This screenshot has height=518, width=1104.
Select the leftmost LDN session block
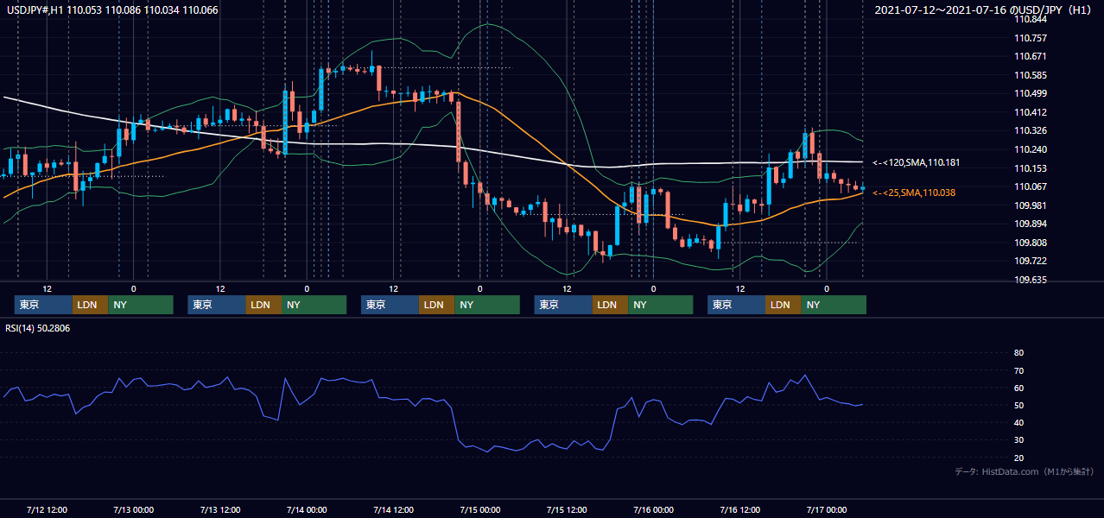pyautogui.click(x=91, y=305)
